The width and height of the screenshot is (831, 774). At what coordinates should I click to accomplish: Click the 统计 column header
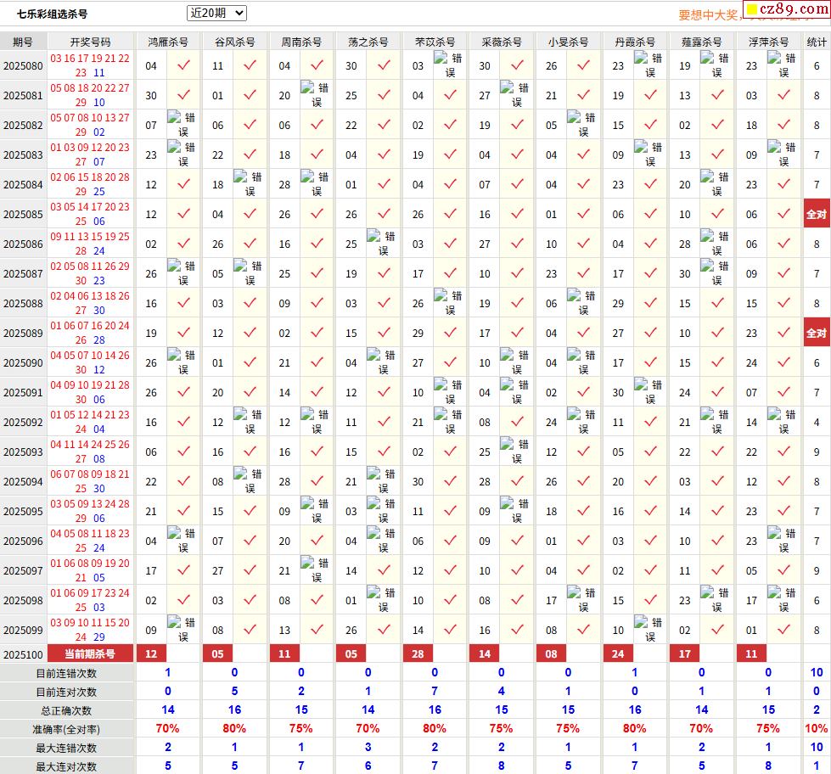(x=817, y=42)
